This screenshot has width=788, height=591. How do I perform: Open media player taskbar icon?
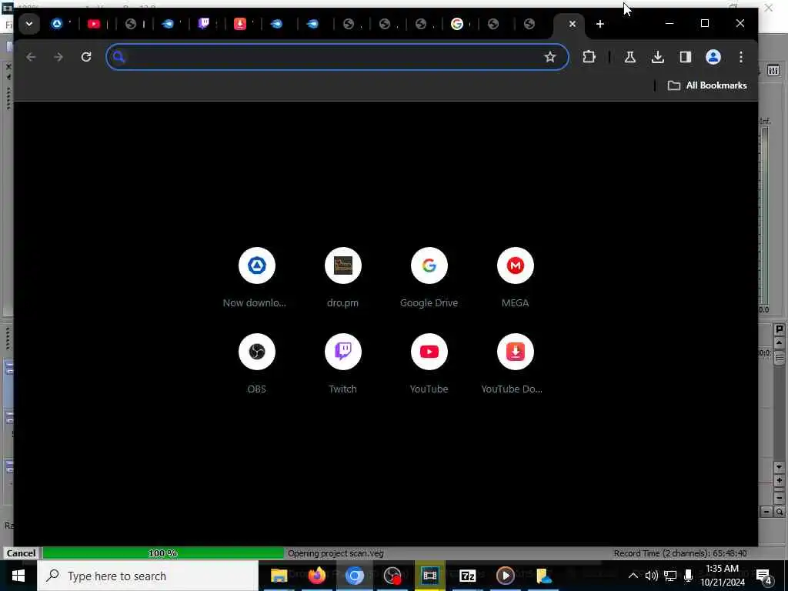click(x=505, y=576)
